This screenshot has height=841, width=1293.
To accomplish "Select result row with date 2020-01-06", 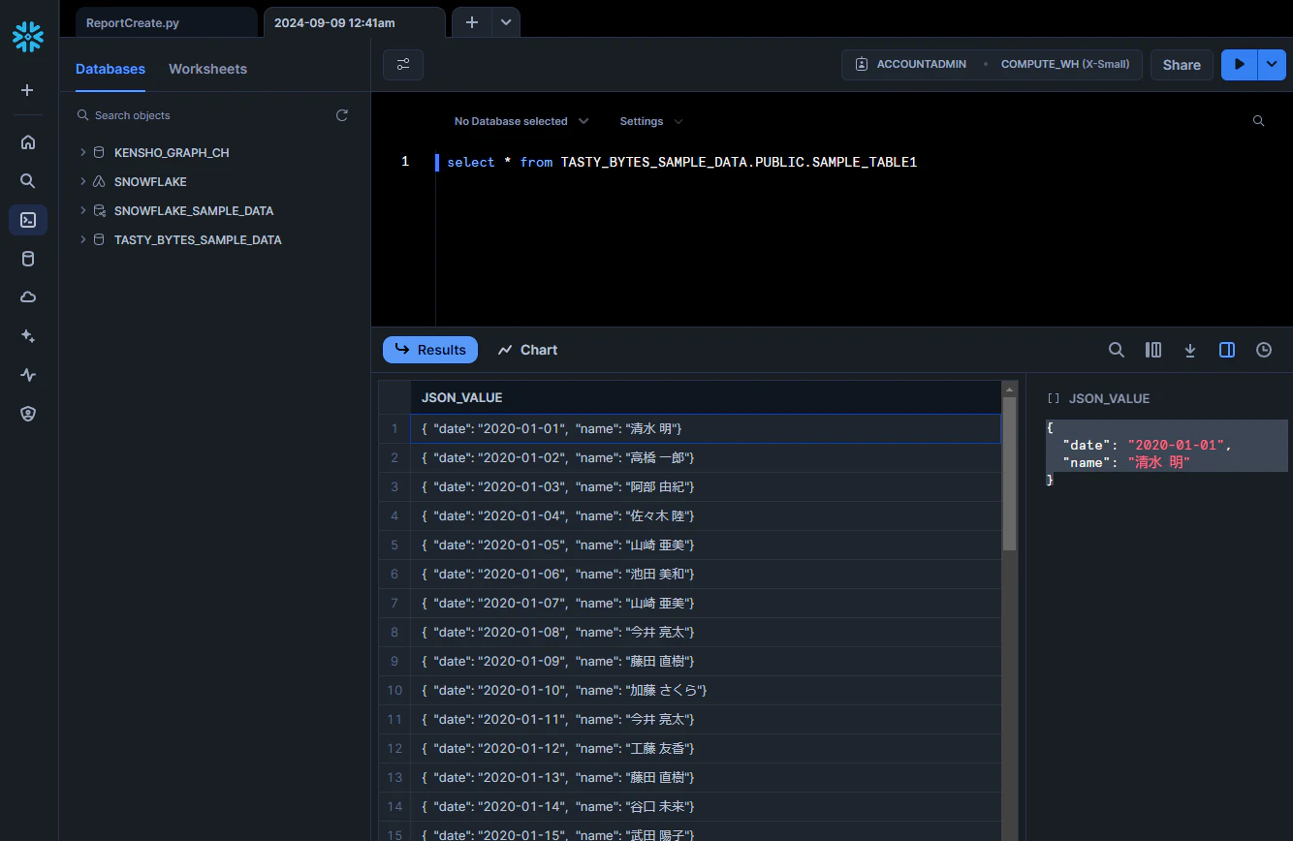I will [x=705, y=574].
